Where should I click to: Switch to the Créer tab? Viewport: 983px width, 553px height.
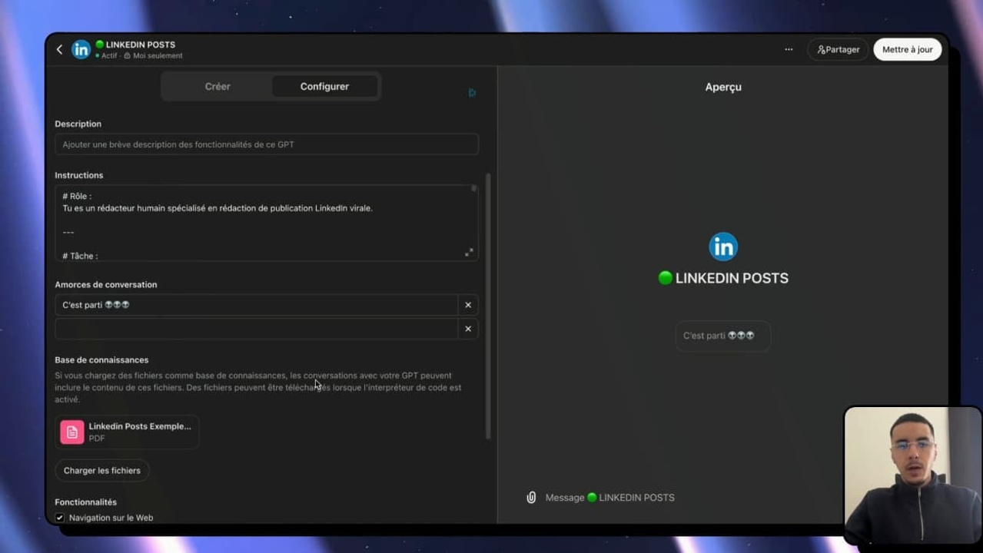218,86
